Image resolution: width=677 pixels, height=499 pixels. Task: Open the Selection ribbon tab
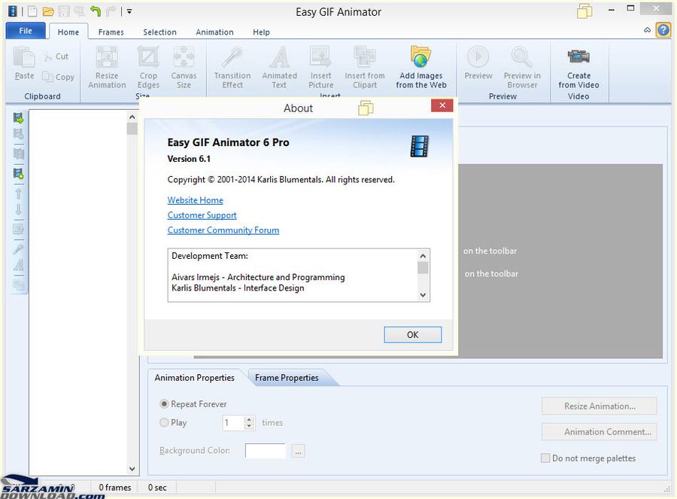click(159, 32)
